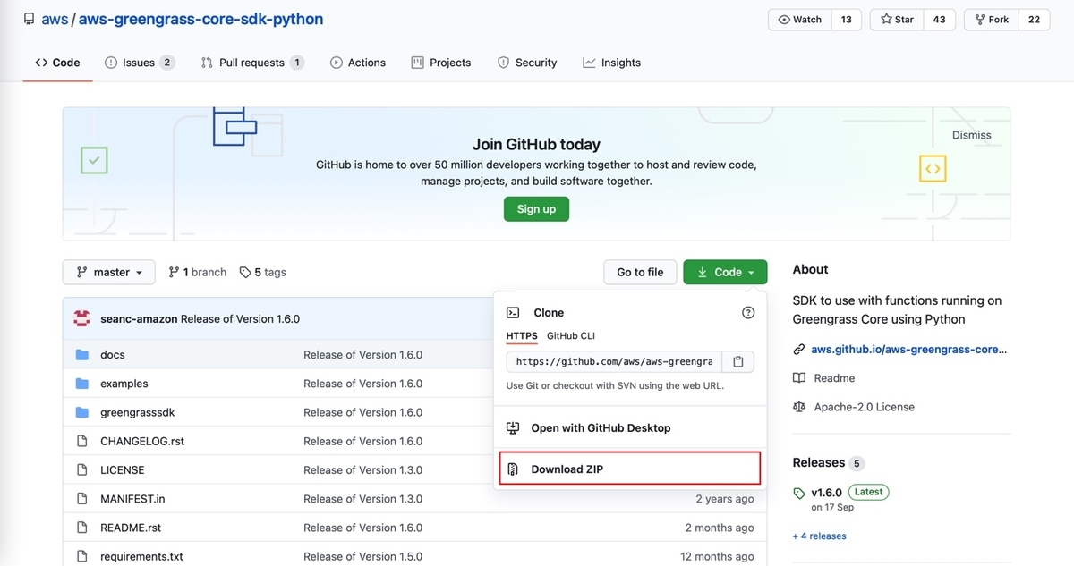Select the GitHub CLI clone tab

[571, 336]
